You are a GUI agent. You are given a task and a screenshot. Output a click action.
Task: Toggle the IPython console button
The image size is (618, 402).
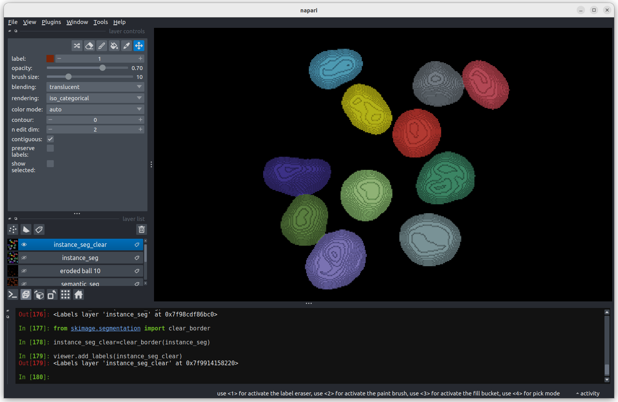(x=13, y=295)
